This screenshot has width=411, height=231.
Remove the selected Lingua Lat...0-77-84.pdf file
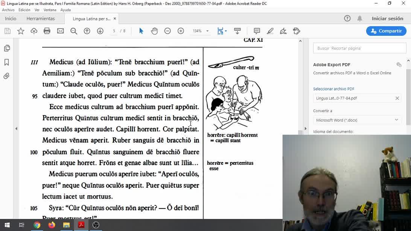[397, 98]
